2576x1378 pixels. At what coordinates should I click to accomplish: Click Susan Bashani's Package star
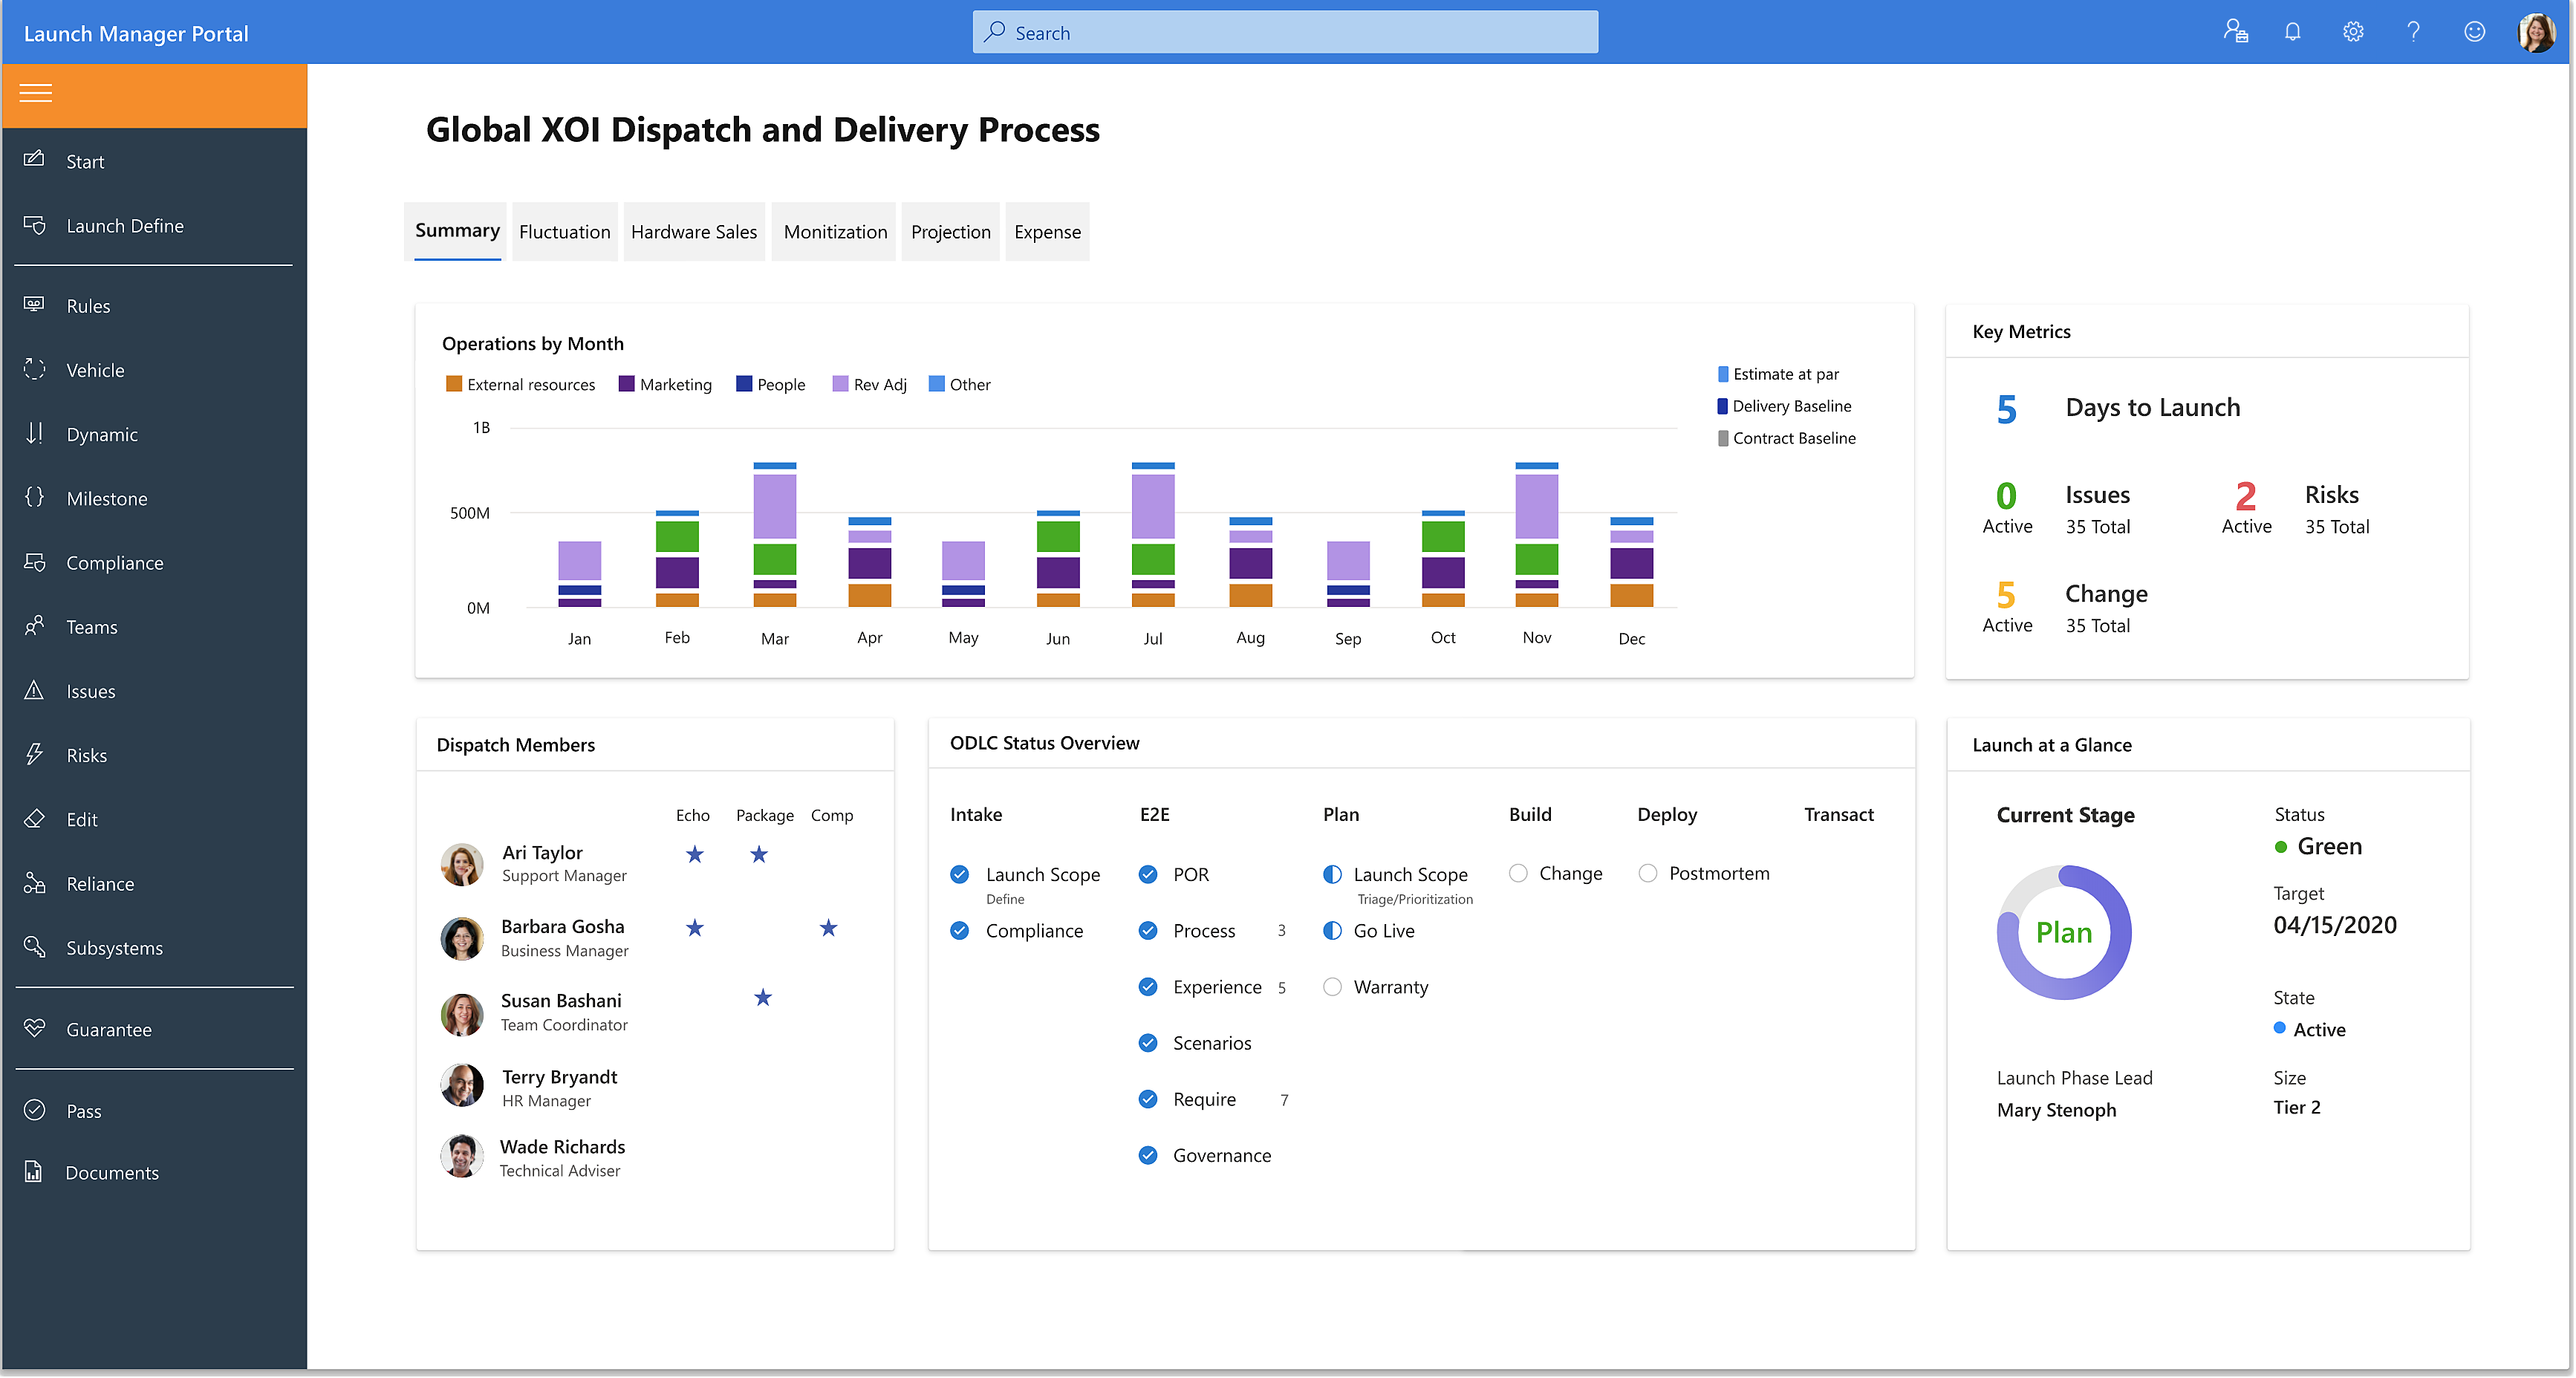[x=763, y=997]
